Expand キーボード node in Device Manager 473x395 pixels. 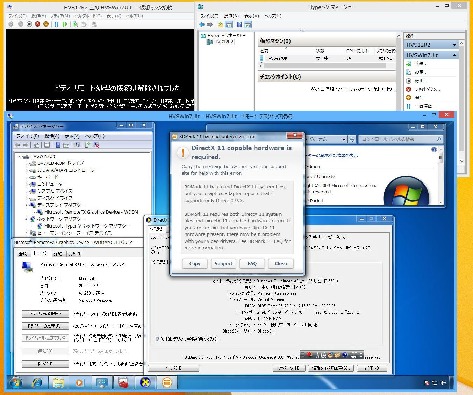26,177
